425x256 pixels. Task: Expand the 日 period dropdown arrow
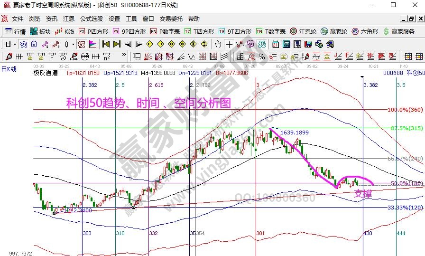[x=15, y=44]
